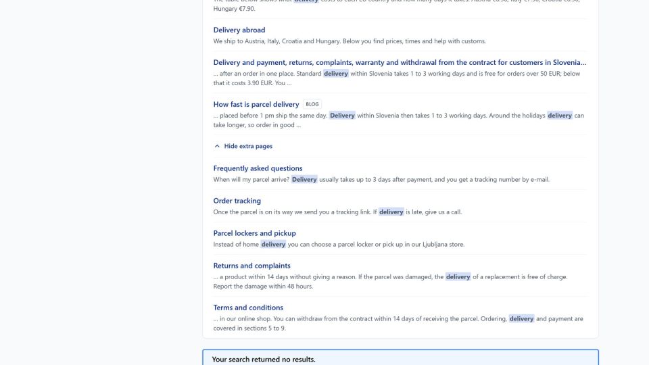Click snippet 'When will my parcel arrive?'
The image size is (649, 365).
coord(251,179)
